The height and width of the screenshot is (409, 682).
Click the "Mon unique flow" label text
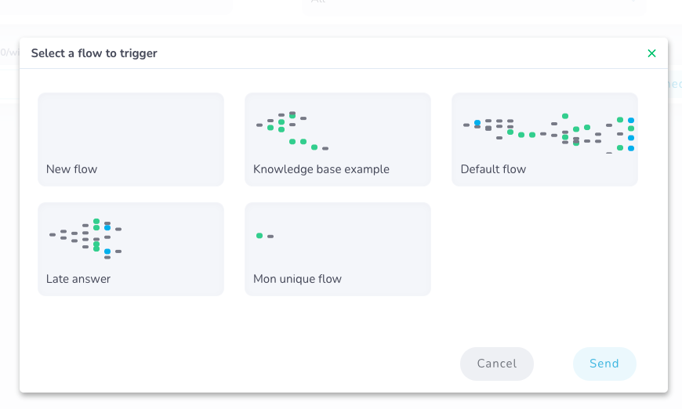point(297,279)
